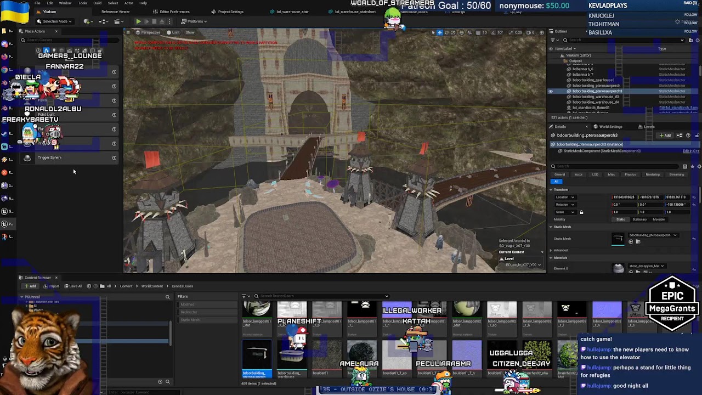Open the Outliner settings gear
The width and height of the screenshot is (702, 395).
697,40
